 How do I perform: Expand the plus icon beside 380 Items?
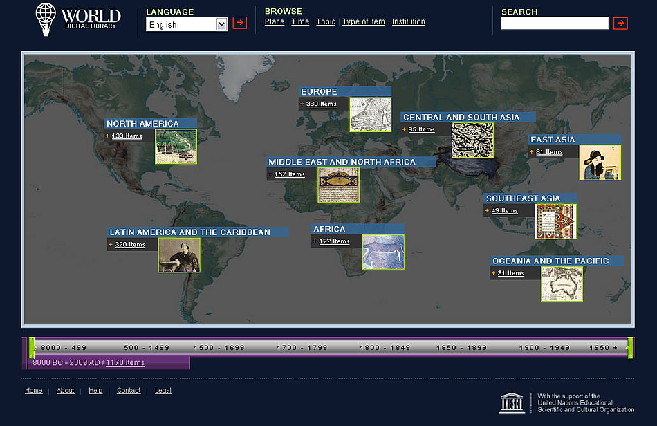tap(302, 104)
